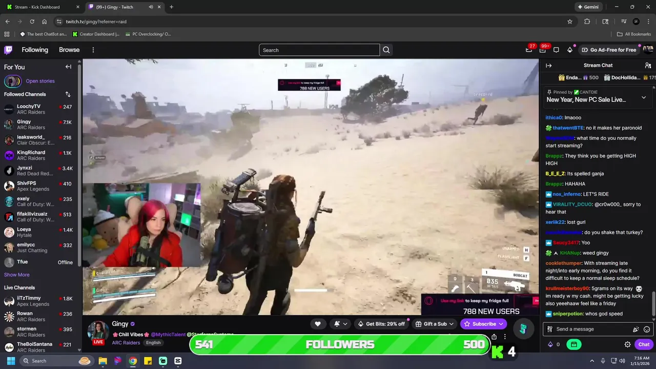This screenshot has width=656, height=369.
Task: Click the green channel points reward button
Action: tap(574, 344)
